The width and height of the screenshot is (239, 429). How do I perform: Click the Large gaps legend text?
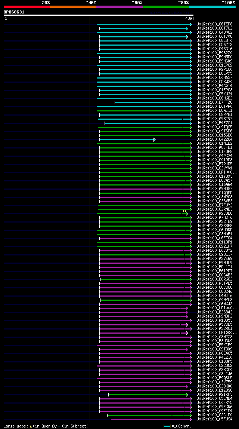46,426
